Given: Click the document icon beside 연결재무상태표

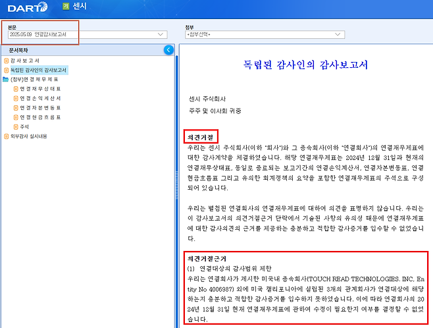Looking at the screenshot, I should (16, 88).
